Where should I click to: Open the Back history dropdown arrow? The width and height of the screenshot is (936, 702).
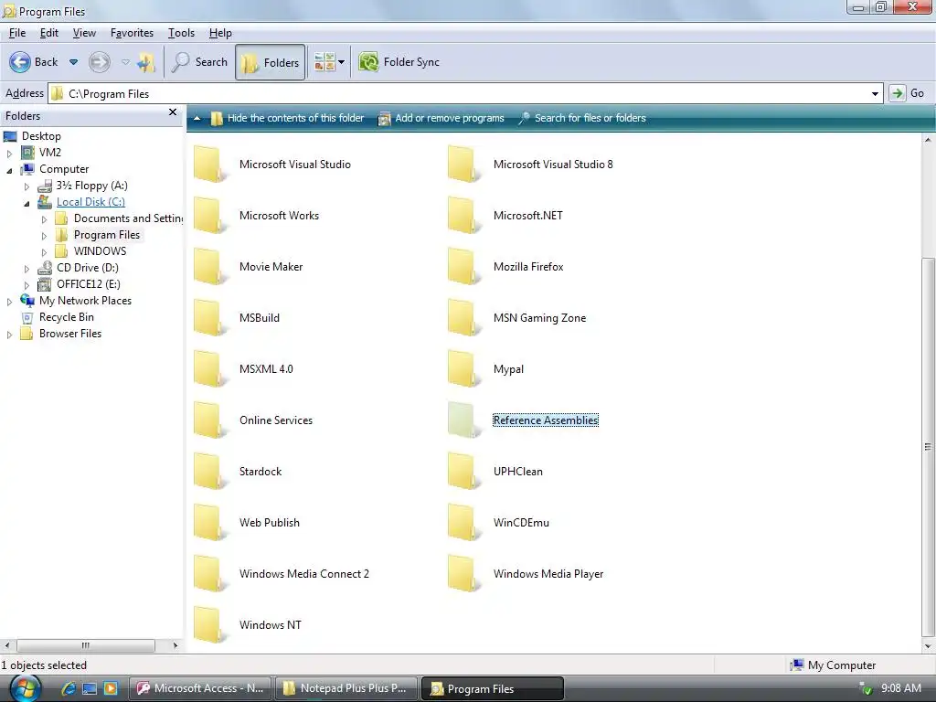[x=73, y=62]
